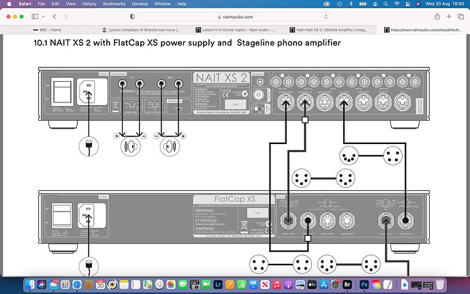Open Control Centre in menu bar

pyautogui.click(x=407, y=4)
